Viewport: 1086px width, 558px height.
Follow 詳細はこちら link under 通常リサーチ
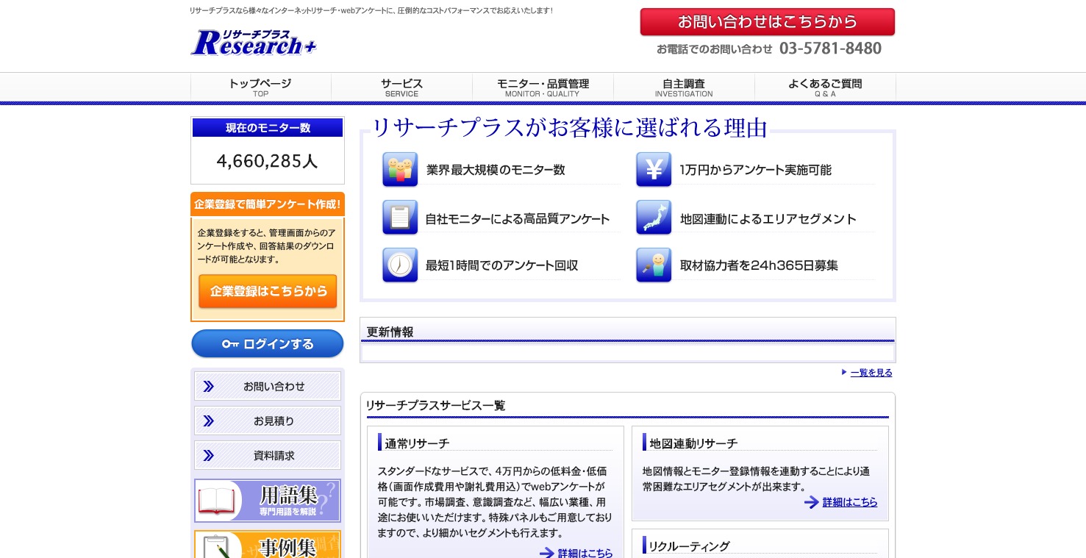[585, 554]
